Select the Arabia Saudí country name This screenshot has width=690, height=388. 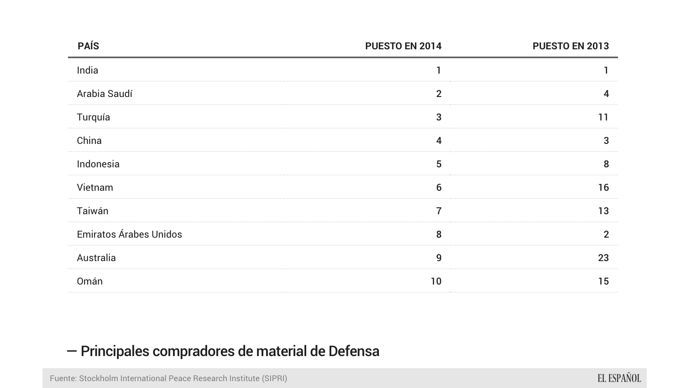104,94
